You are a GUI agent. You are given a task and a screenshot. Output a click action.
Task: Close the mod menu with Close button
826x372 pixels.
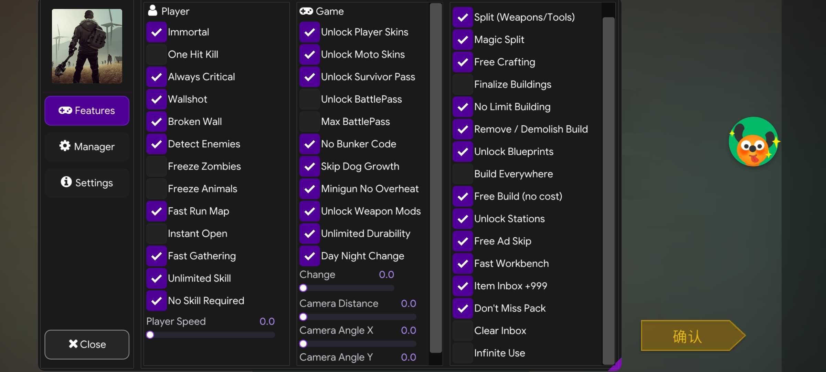87,344
